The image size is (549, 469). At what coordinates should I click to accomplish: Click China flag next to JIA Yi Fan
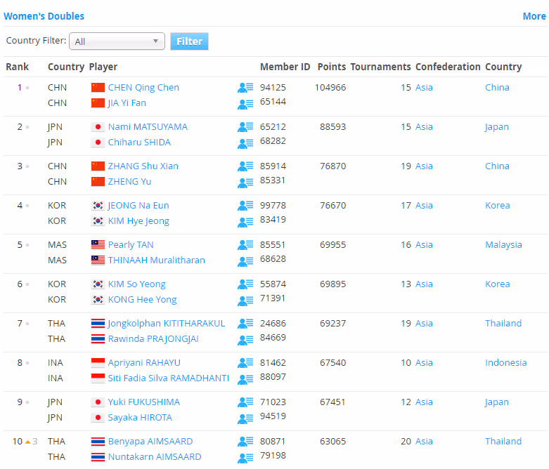click(98, 103)
